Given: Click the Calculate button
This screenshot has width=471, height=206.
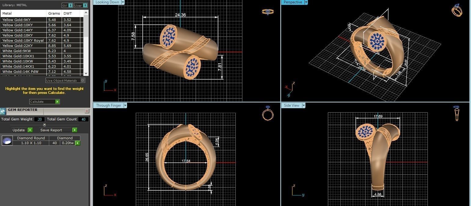Looking at the screenshot, I should pyautogui.click(x=45, y=101).
